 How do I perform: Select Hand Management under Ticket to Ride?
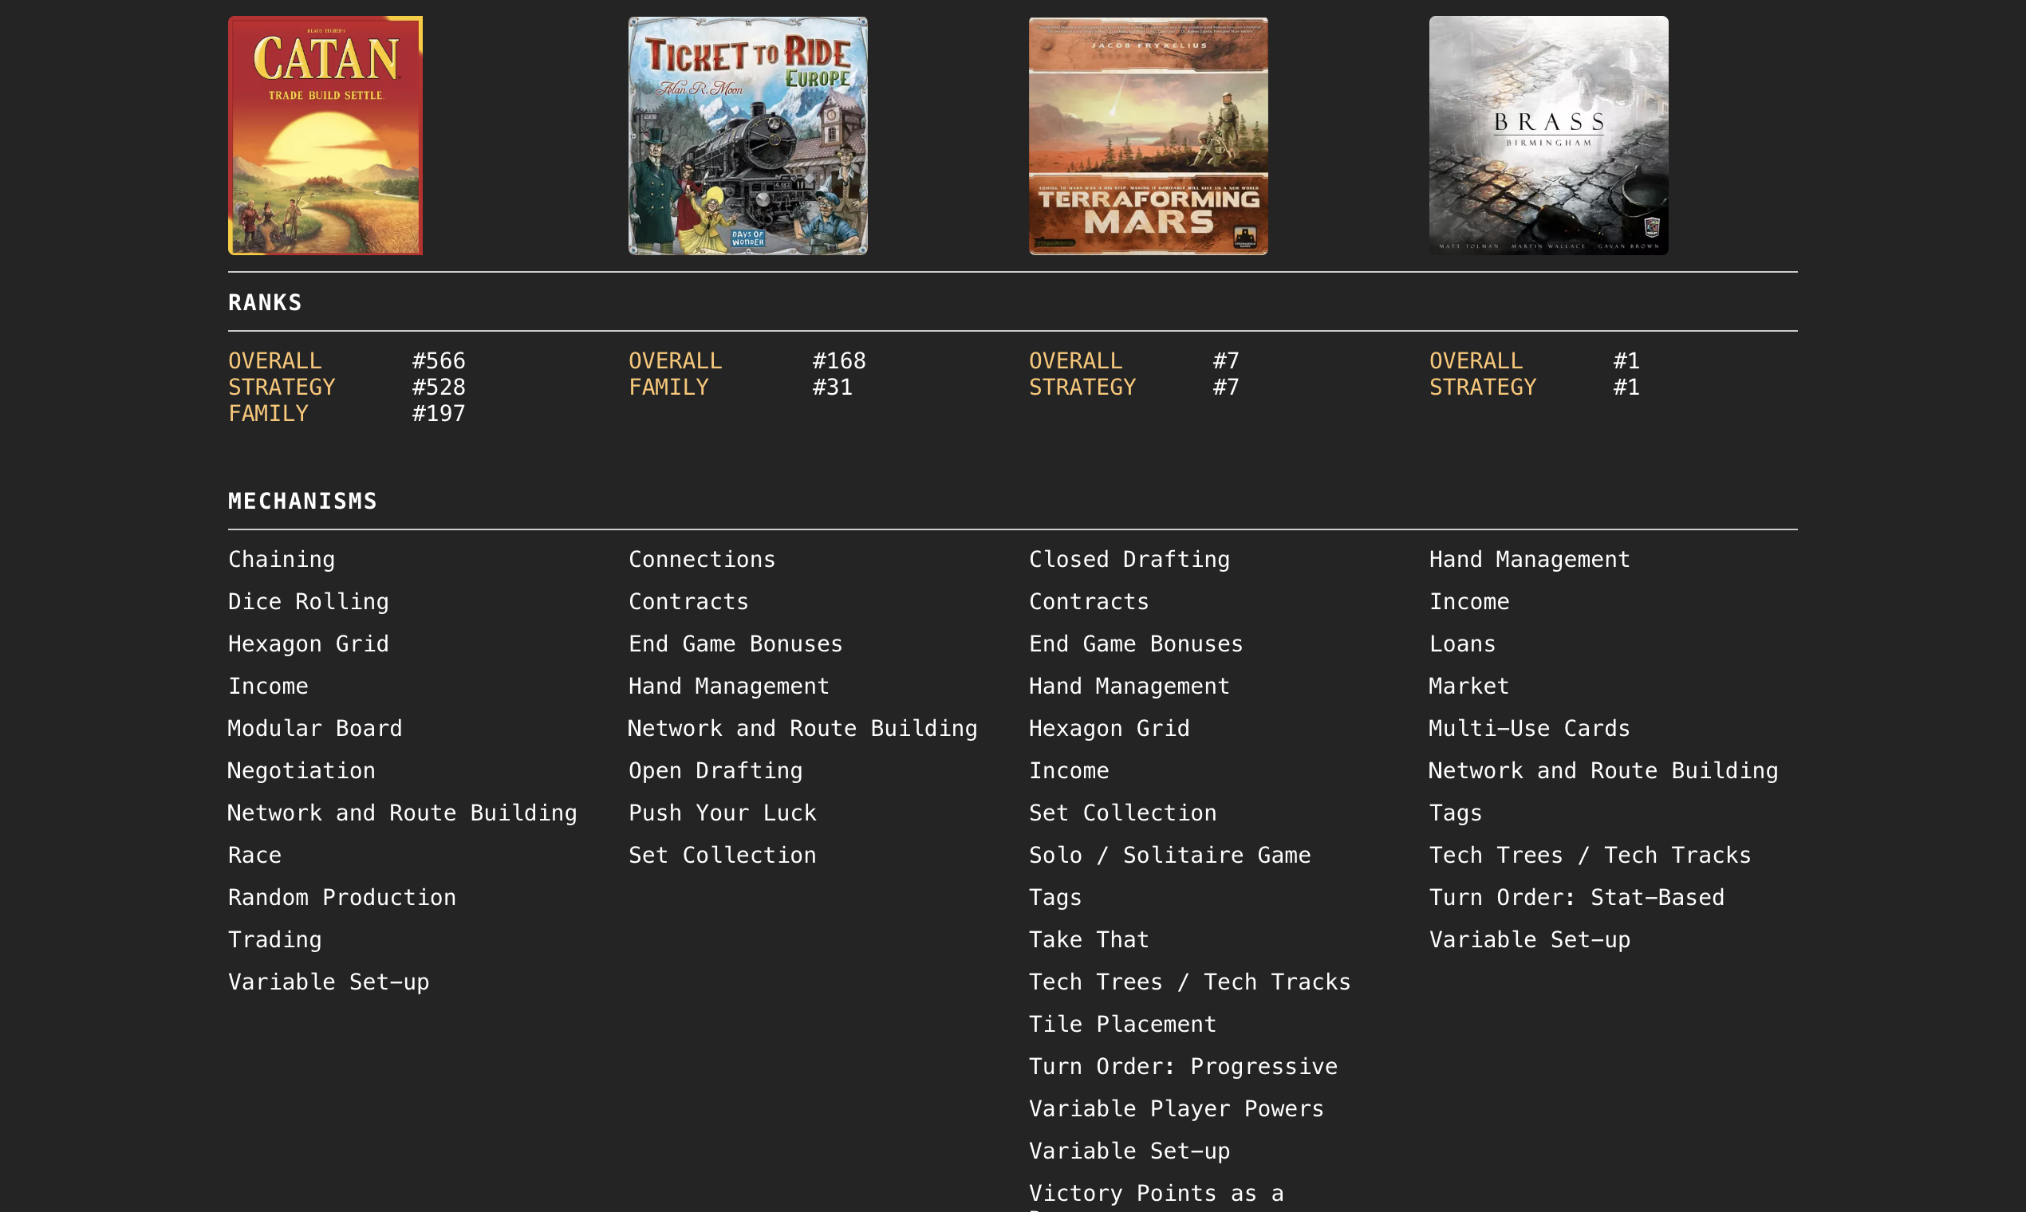[x=729, y=687]
